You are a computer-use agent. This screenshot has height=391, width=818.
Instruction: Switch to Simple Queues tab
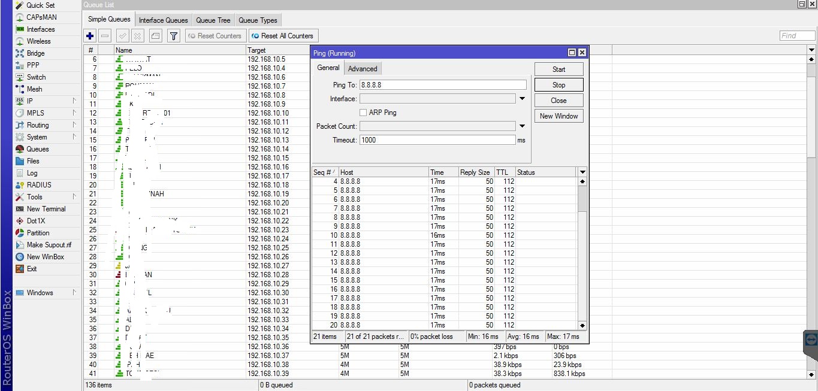click(x=109, y=19)
